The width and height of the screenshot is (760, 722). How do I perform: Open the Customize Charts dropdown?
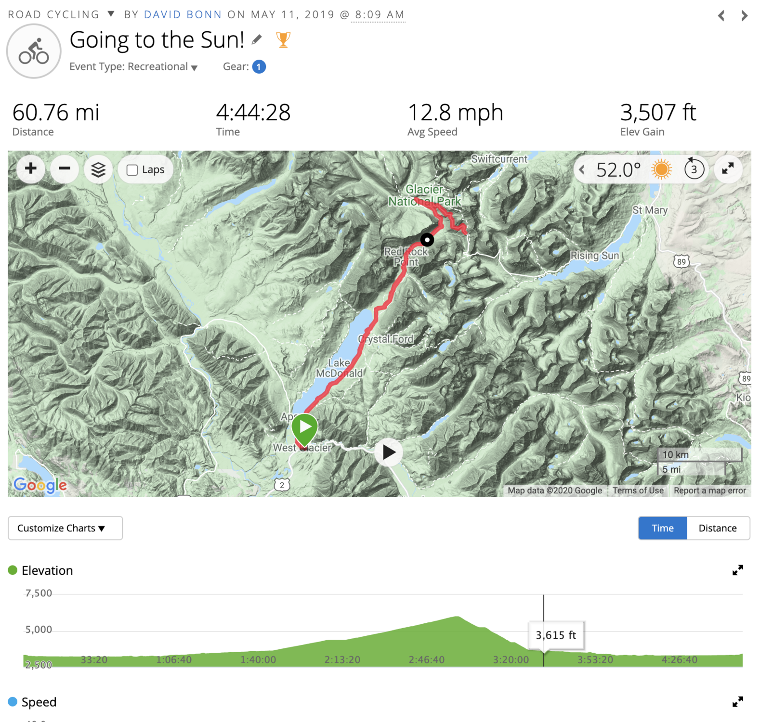[65, 528]
